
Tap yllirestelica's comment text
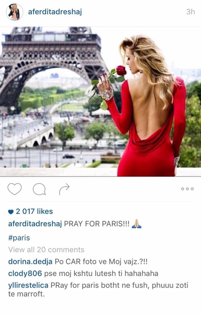coord(98,289)
